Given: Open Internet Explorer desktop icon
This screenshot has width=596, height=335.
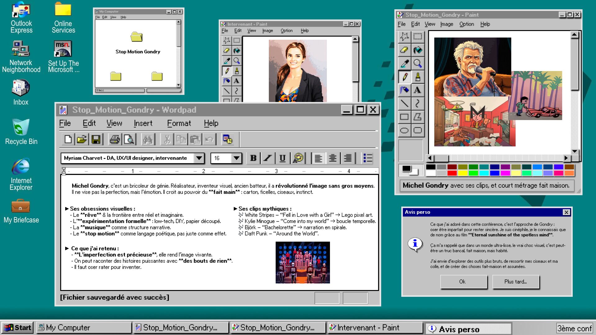Looking at the screenshot, I should (21, 174).
